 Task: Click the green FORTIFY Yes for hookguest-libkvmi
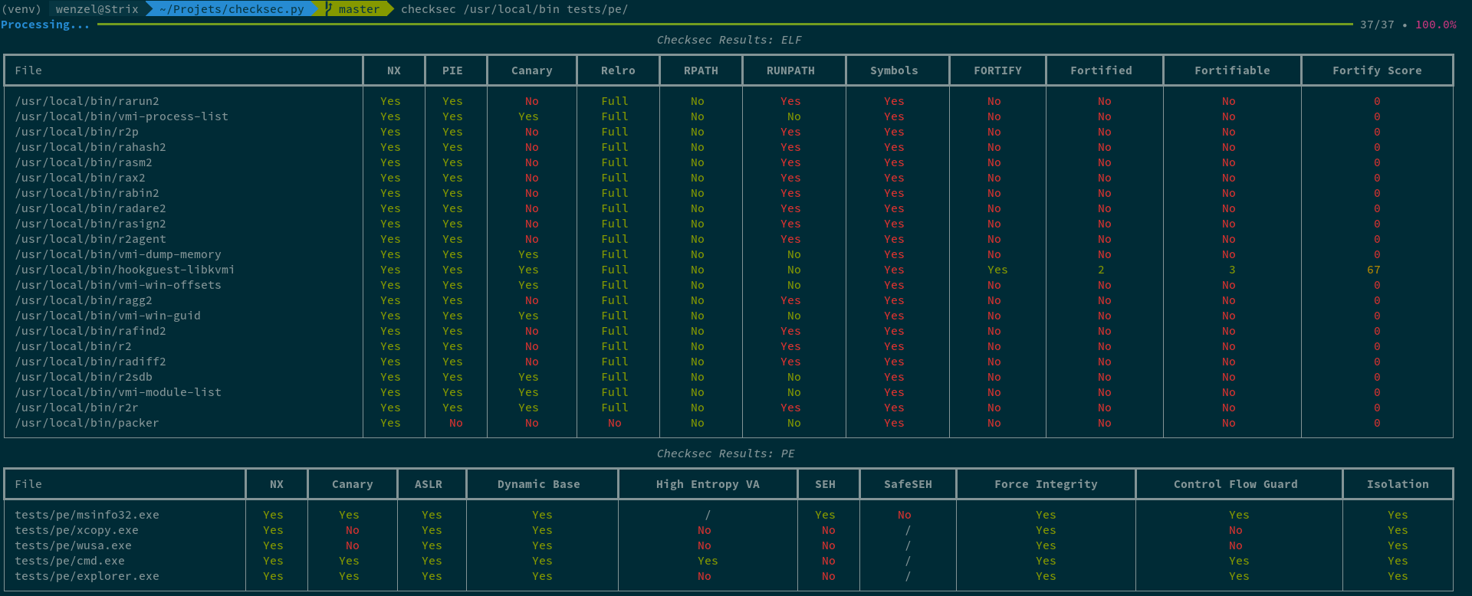997,270
